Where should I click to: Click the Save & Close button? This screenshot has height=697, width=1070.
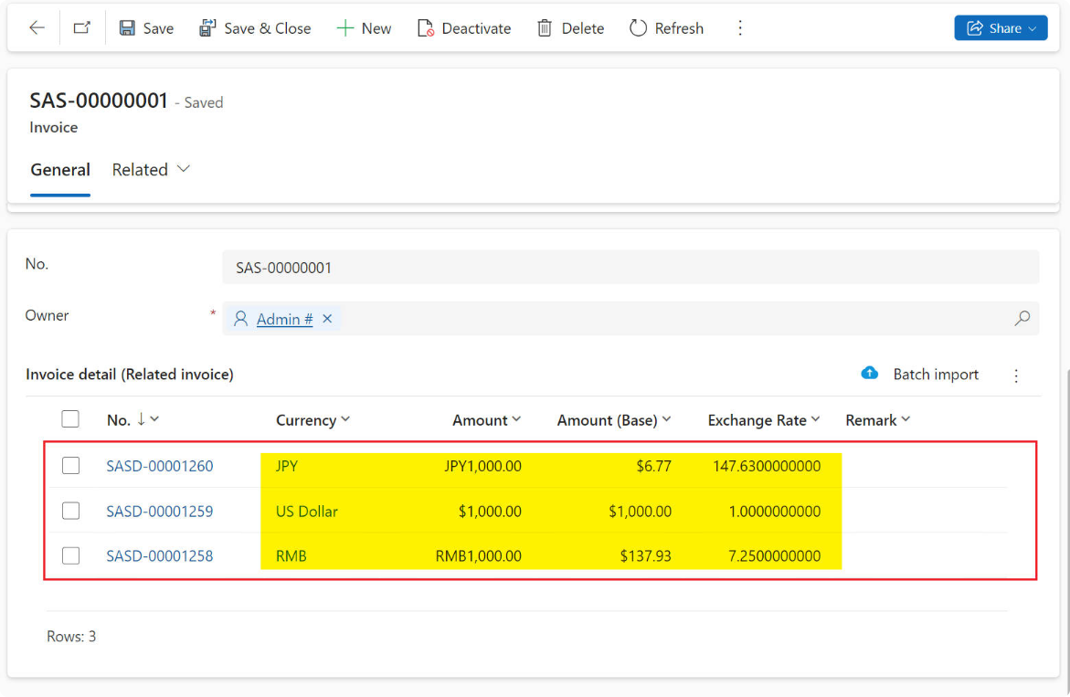pos(255,28)
